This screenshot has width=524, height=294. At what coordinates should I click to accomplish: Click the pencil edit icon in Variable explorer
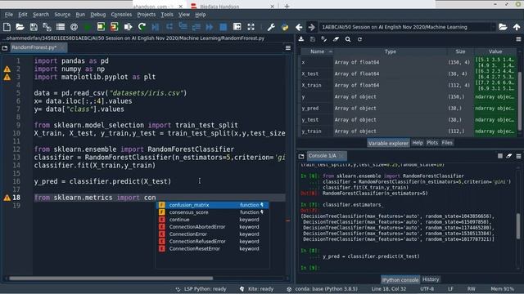[324, 39]
